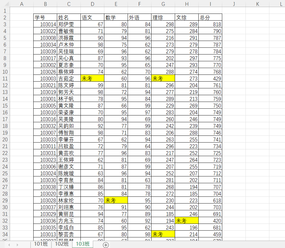Click the 理综 header cell
This screenshot has width=285, height=248.
tap(163, 17)
